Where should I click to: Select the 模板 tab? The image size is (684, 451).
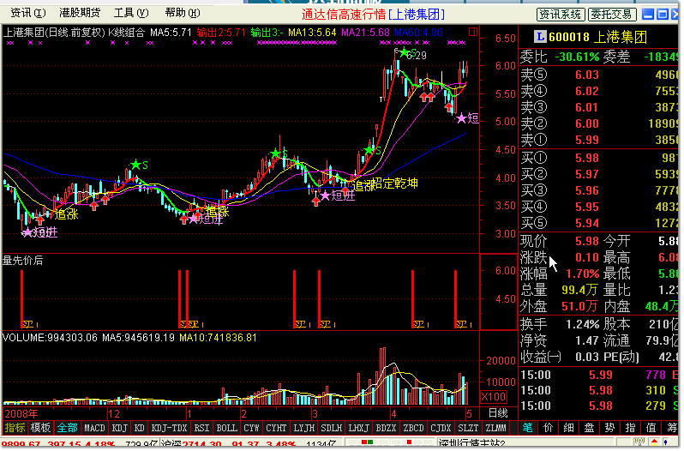40,428
